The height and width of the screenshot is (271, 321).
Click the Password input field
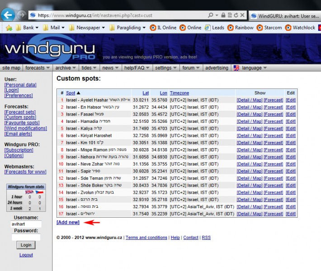26,237
